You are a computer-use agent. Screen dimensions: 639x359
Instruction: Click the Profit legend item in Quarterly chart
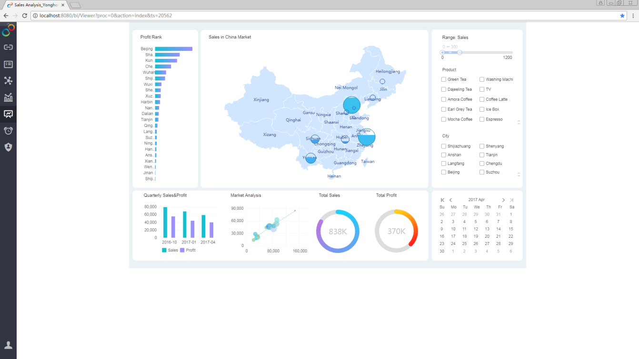click(x=188, y=250)
